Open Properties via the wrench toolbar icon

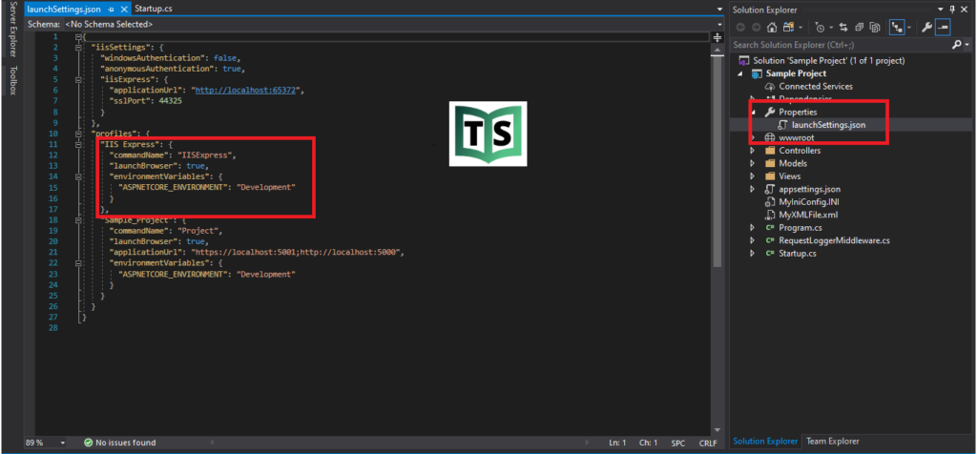(x=925, y=27)
